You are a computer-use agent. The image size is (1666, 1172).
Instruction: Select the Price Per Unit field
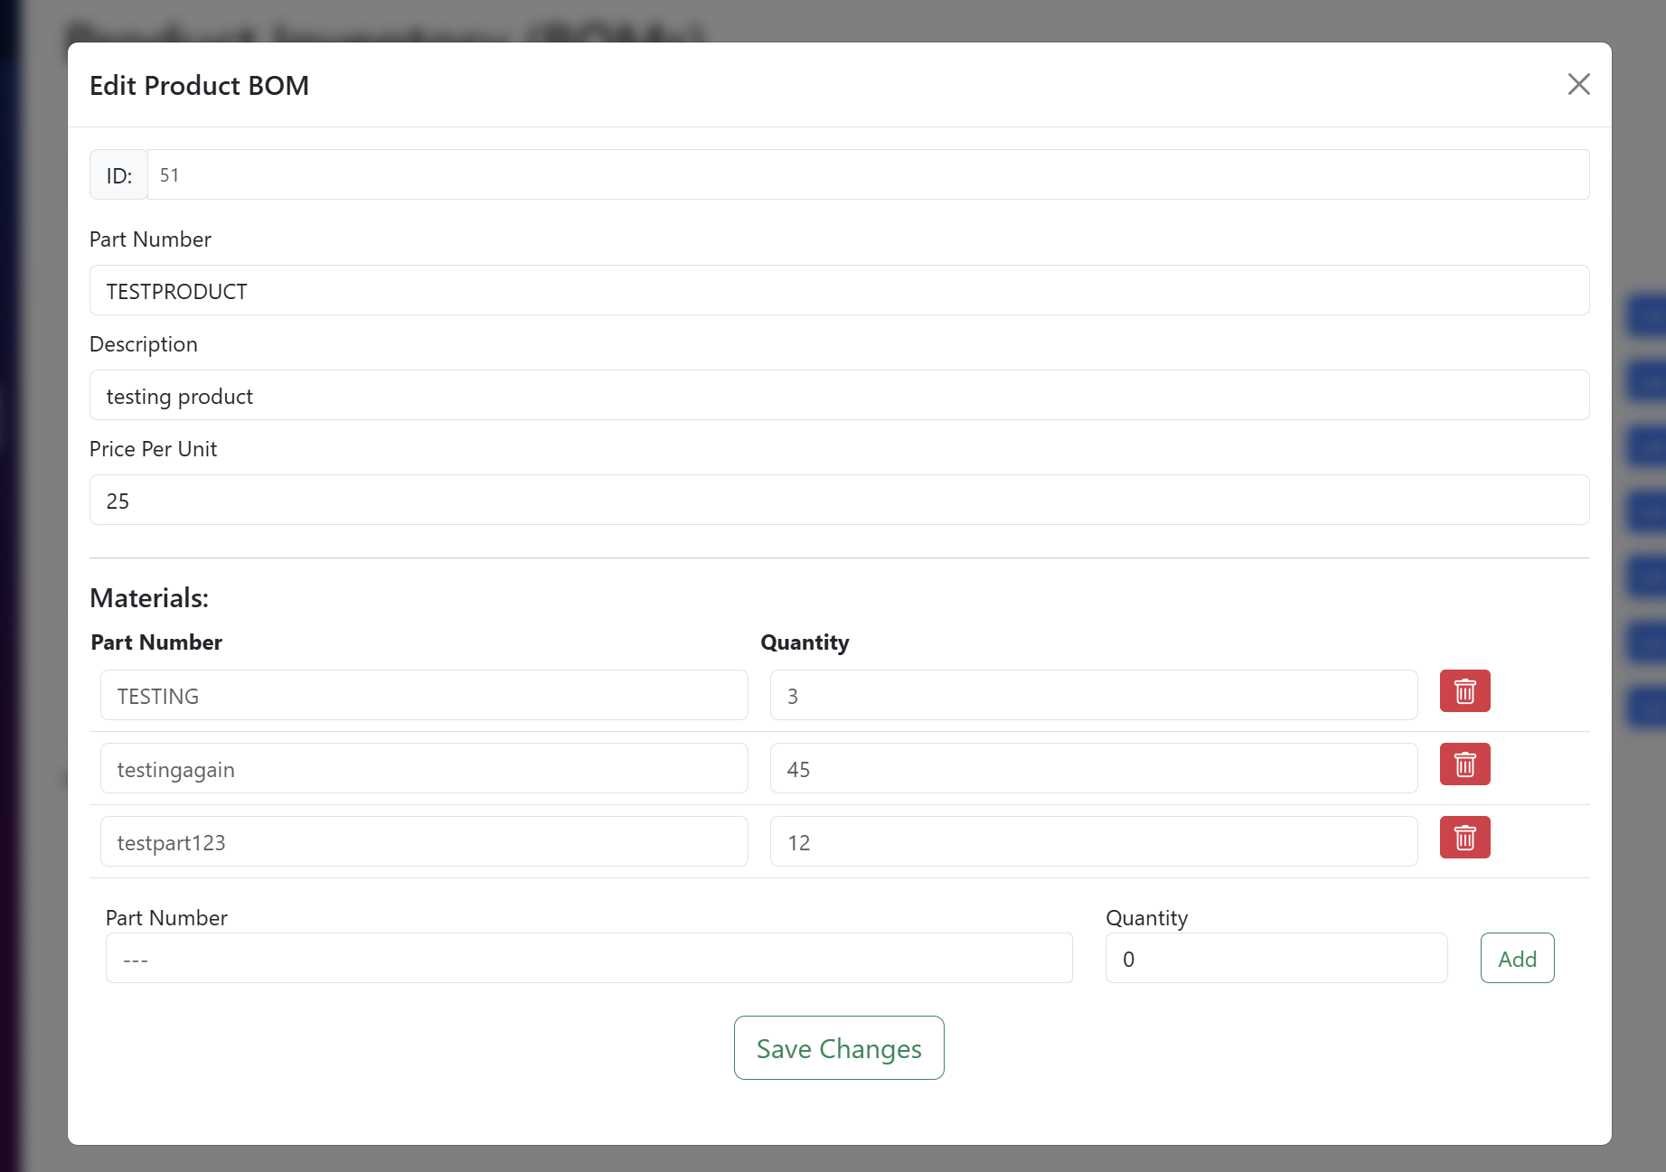point(839,500)
